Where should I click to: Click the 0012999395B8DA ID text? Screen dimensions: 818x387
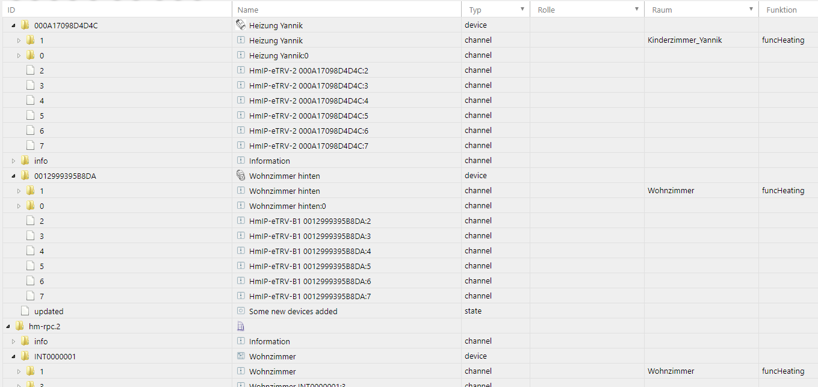(65, 176)
